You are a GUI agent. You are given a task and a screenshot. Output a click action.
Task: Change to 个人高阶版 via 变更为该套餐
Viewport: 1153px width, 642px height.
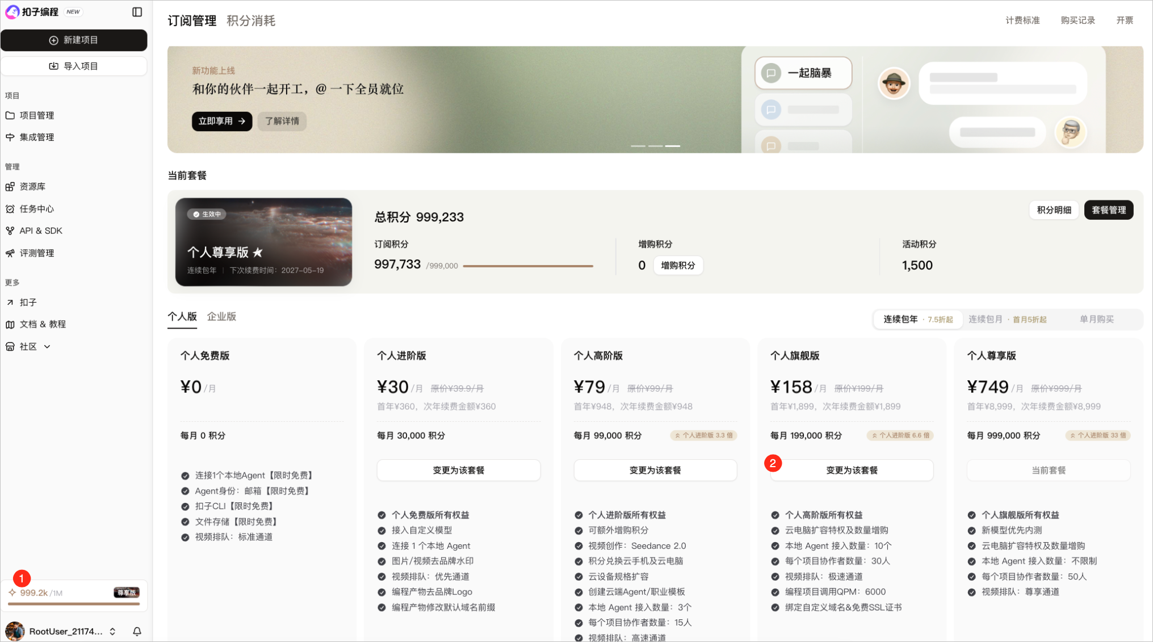point(655,470)
